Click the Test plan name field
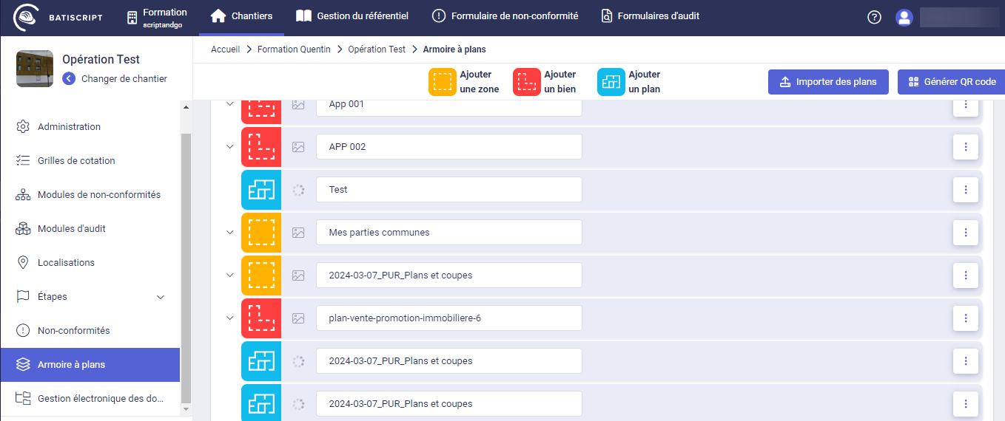The width and height of the screenshot is (1005, 421). (x=448, y=190)
